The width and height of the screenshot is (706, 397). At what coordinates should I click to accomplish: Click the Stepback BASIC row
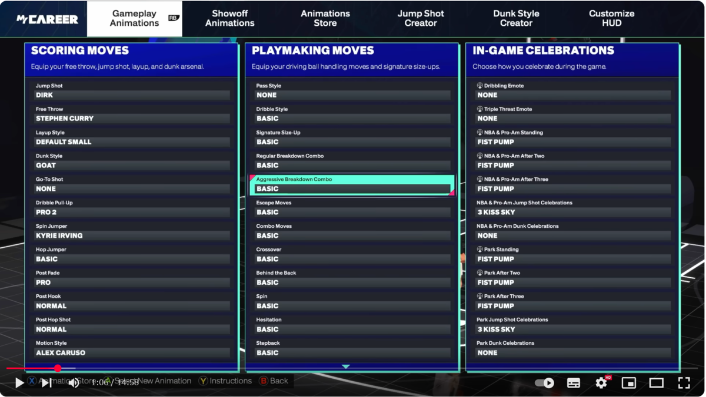click(x=352, y=348)
